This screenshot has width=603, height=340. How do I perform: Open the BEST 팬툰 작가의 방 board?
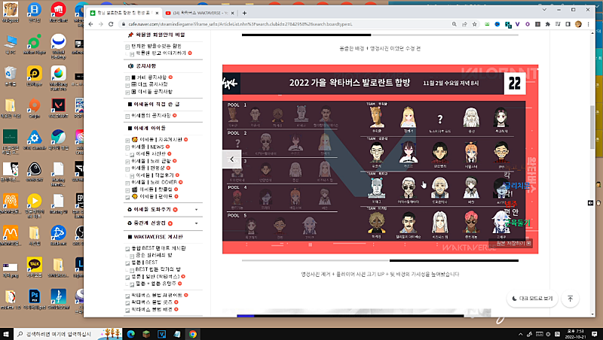tap(158, 269)
